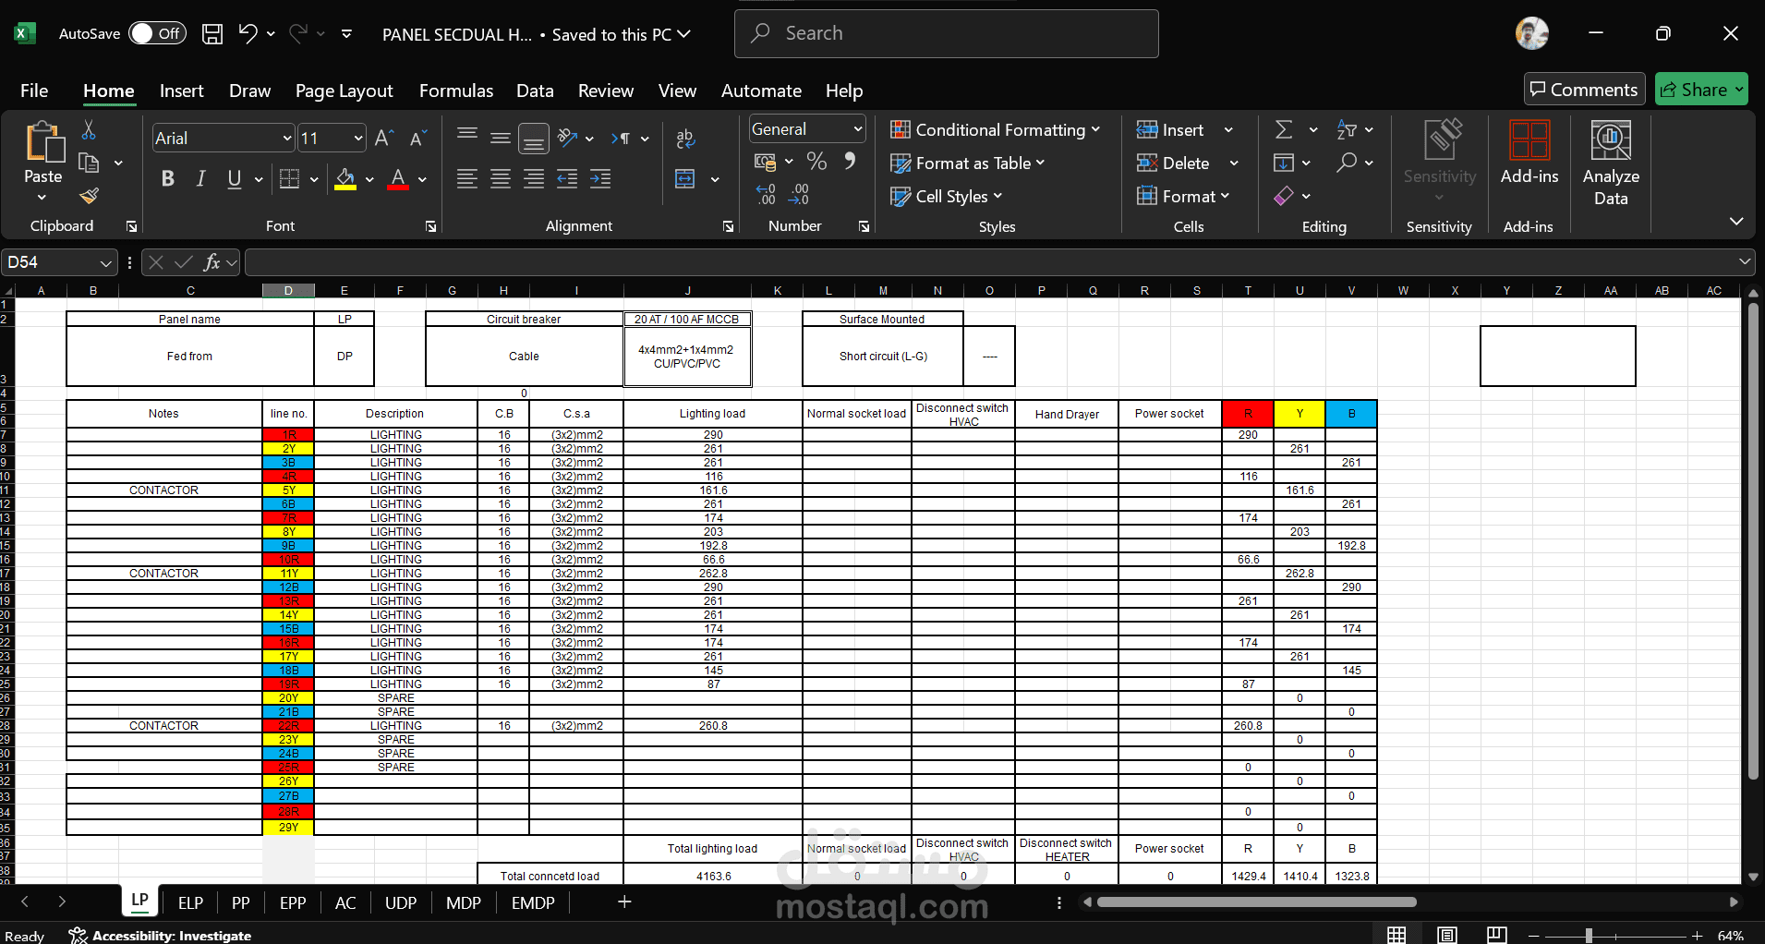1765x944 pixels.
Task: Click the Undo arrow icon
Action: point(247,34)
